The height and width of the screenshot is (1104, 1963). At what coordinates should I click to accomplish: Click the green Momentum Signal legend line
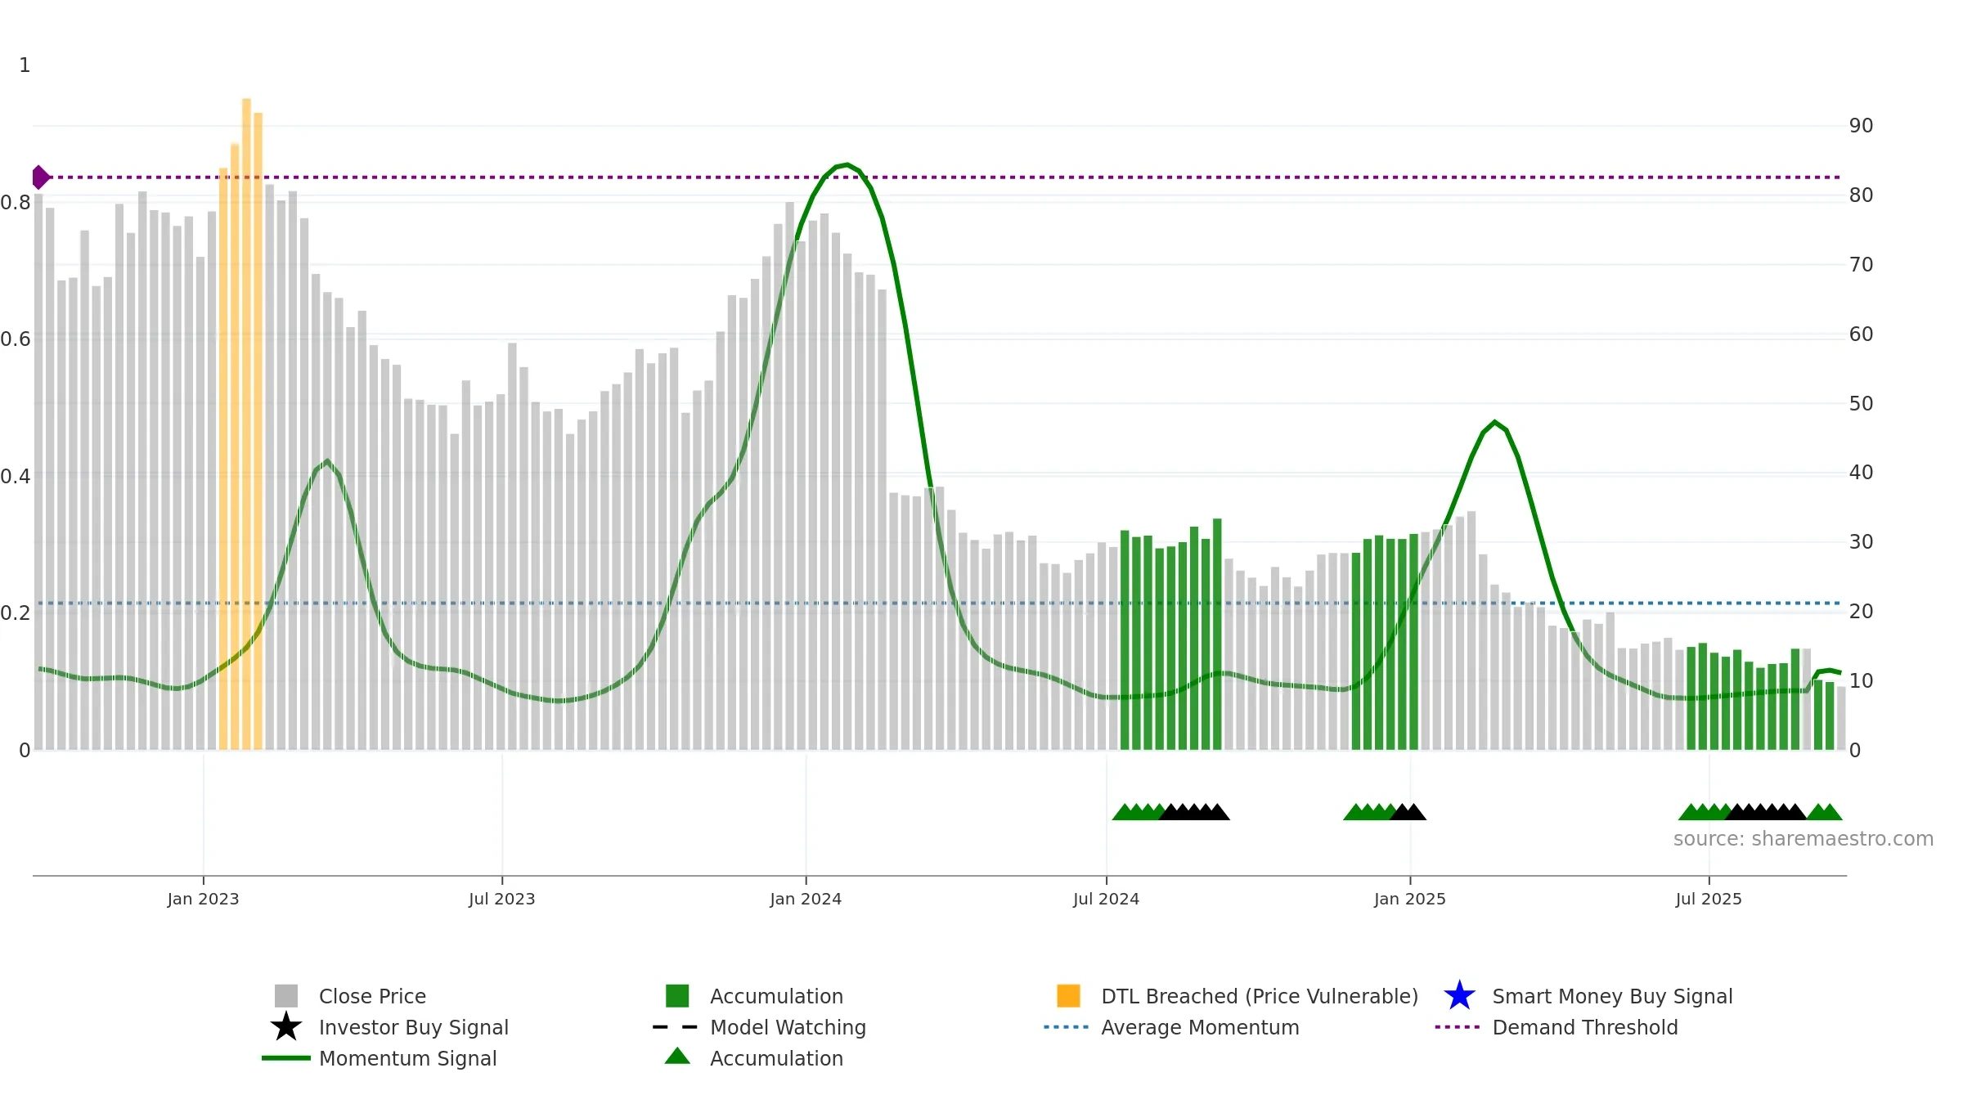[x=286, y=1058]
